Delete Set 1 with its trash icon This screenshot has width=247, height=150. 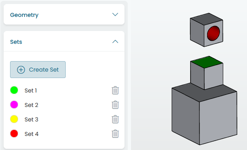[115, 90]
